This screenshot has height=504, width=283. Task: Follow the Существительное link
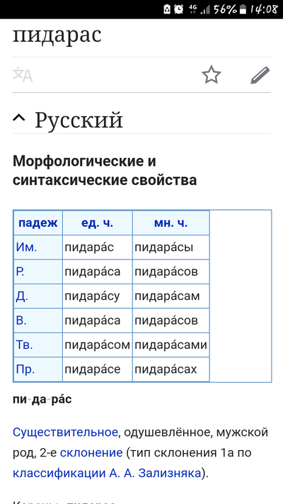[65, 432]
